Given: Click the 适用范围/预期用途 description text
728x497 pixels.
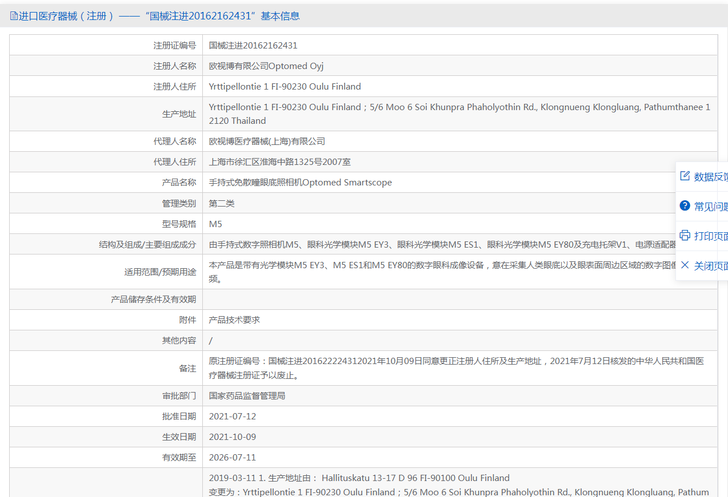Looking at the screenshot, I should [x=443, y=272].
